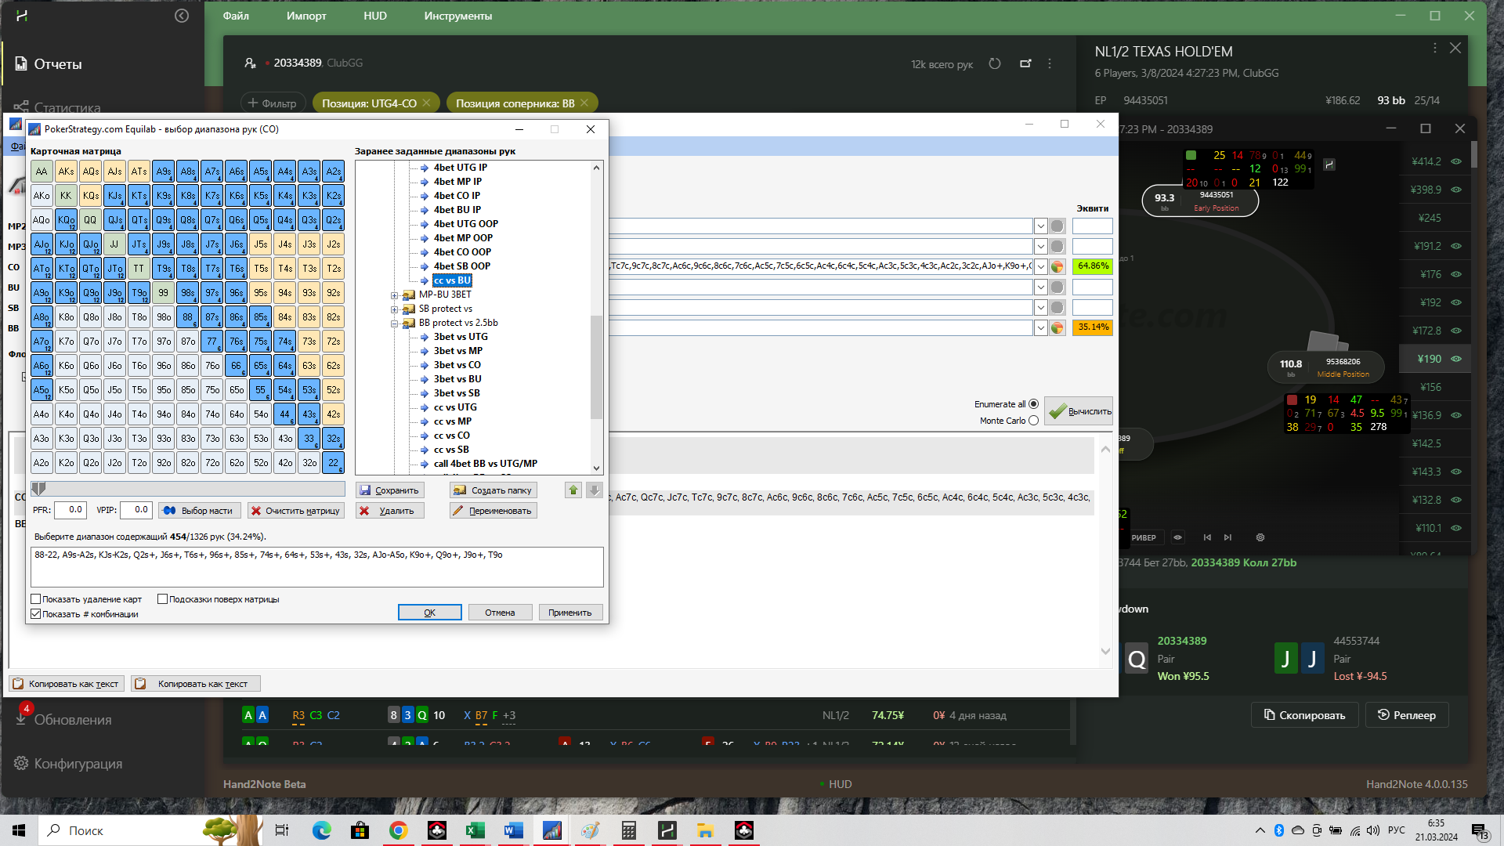The image size is (1504, 846).
Task: Open the Инструменты menu
Action: 458,16
